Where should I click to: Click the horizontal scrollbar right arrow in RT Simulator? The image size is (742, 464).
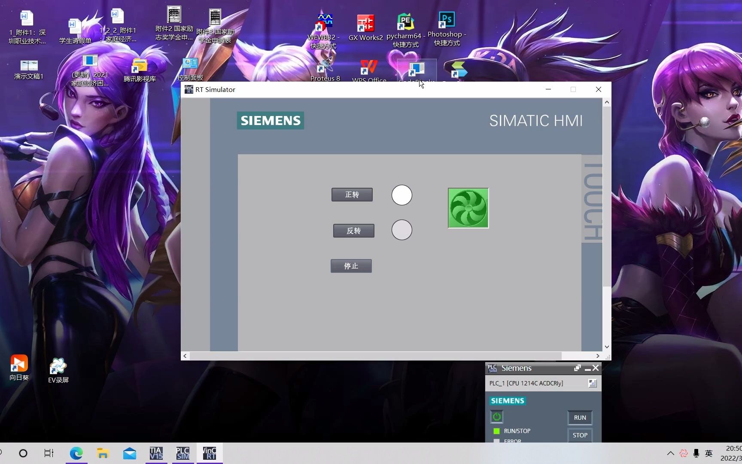coord(598,356)
